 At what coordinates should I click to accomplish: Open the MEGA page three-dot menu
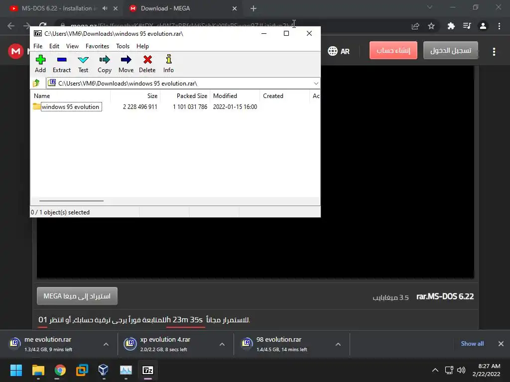coord(494,52)
